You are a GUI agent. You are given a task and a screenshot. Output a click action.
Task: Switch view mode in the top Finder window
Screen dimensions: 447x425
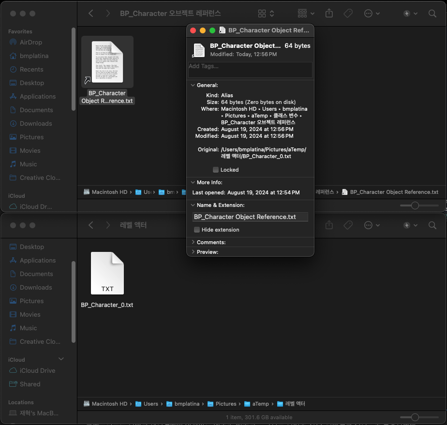(266, 14)
